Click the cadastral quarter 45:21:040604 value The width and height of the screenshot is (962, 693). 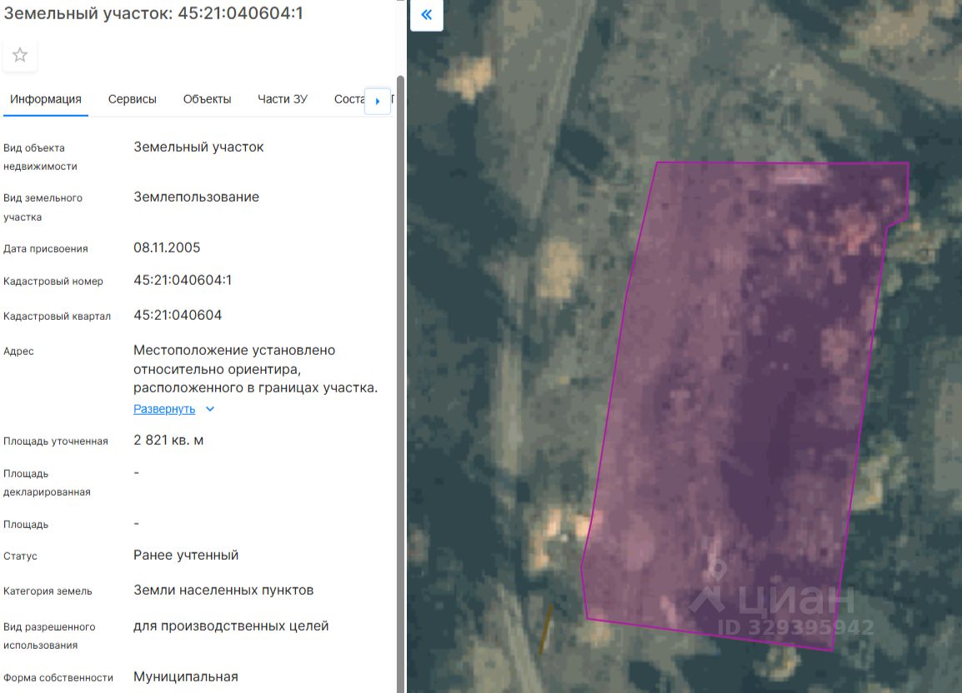point(178,315)
